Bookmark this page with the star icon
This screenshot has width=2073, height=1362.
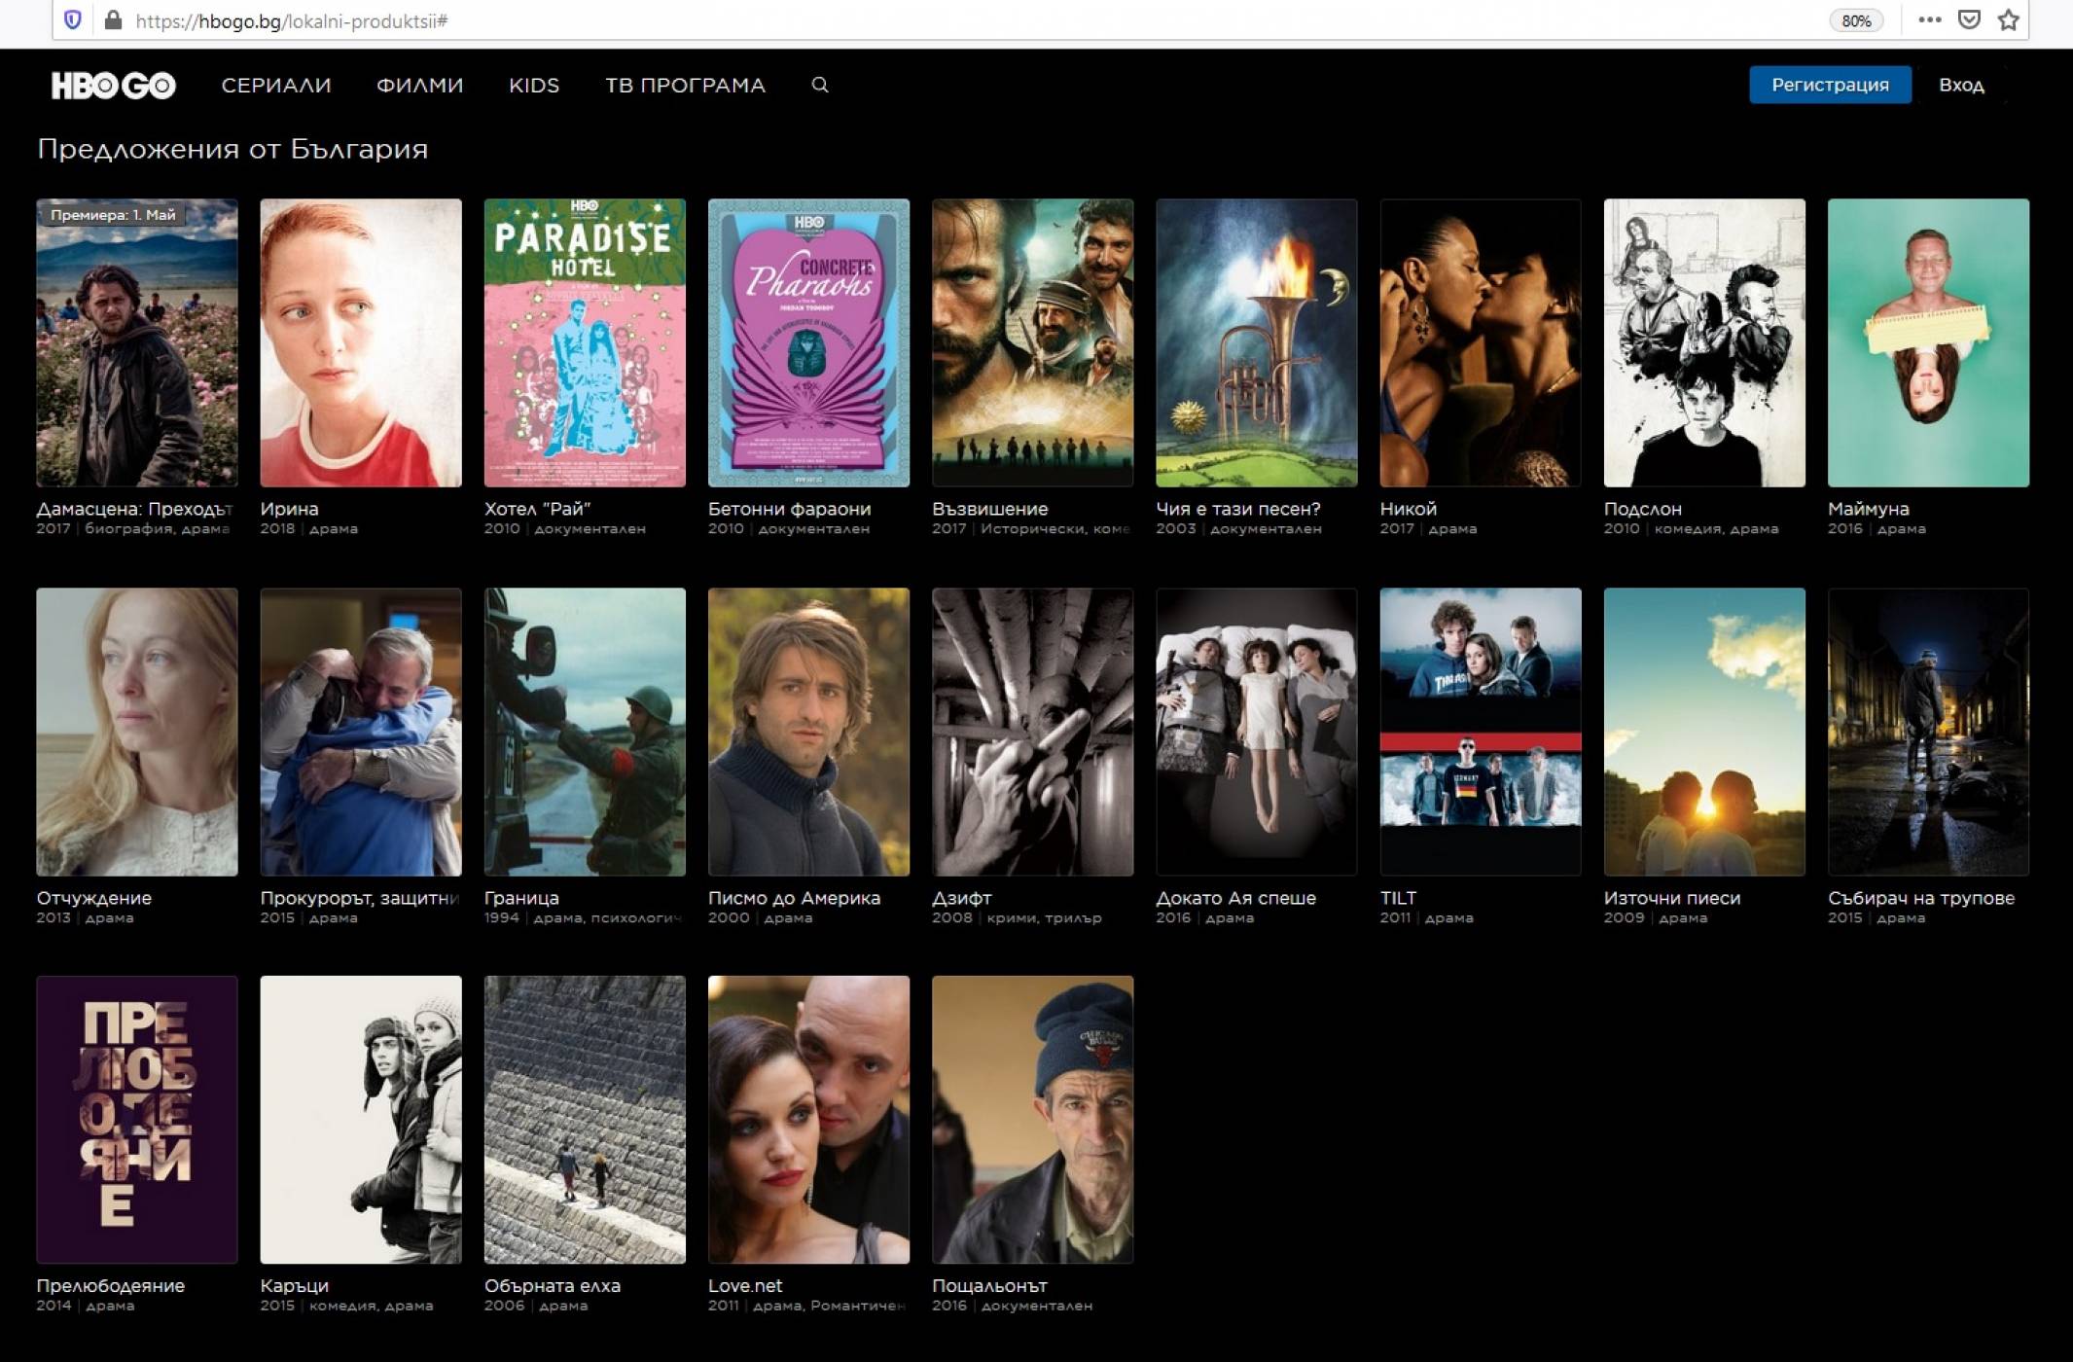pos(2009,19)
